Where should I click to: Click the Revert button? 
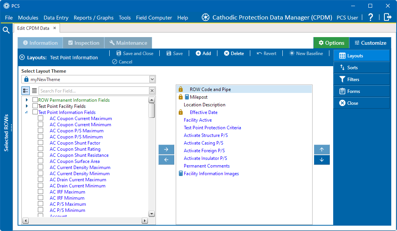[x=266, y=54]
